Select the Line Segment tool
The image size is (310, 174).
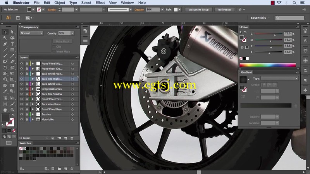(5, 50)
